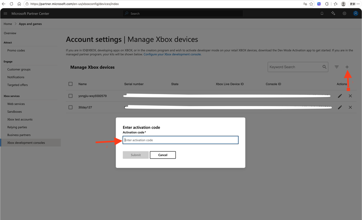362x220 pixels.
Task: Open Partner Center settings gear
Action: tap(344, 14)
